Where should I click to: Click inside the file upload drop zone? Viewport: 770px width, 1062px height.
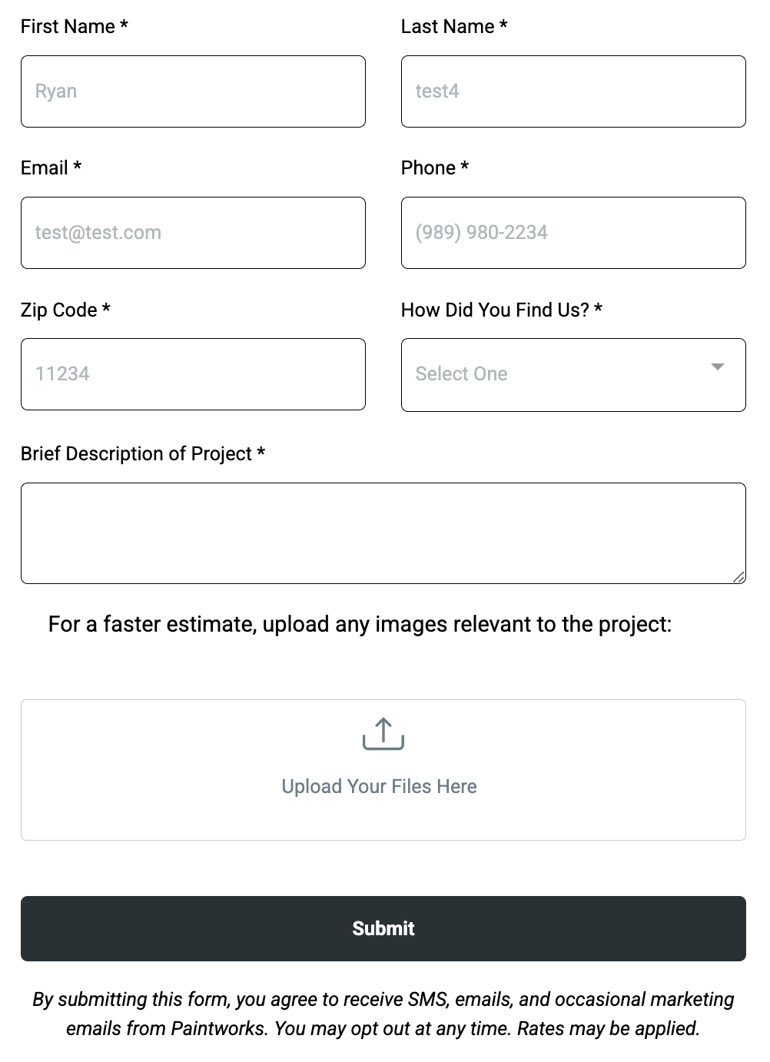click(383, 768)
